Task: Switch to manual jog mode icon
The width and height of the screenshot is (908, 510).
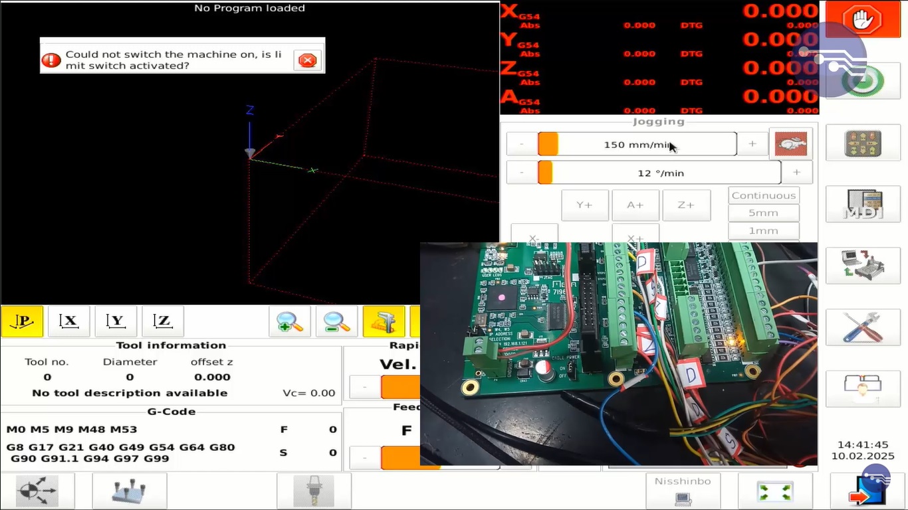Action: pyautogui.click(x=863, y=143)
